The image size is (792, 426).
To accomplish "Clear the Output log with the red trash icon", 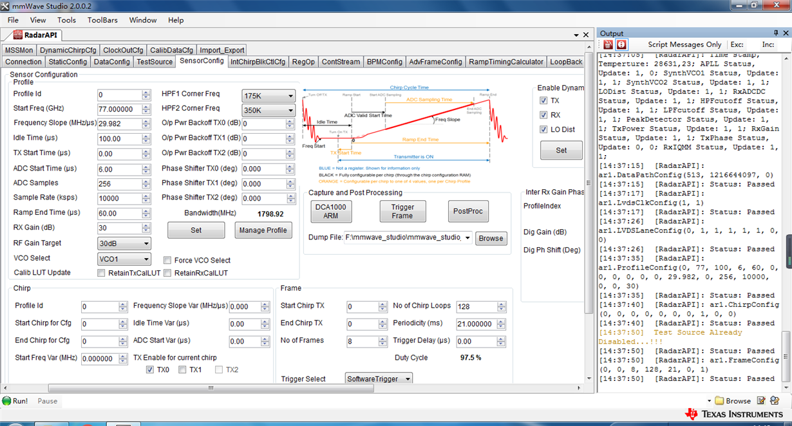I will [608, 44].
